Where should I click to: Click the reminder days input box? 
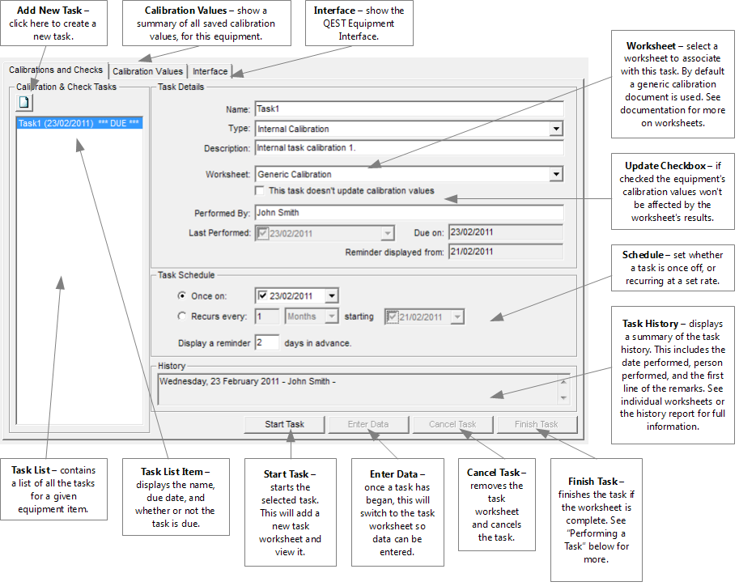[266, 342]
